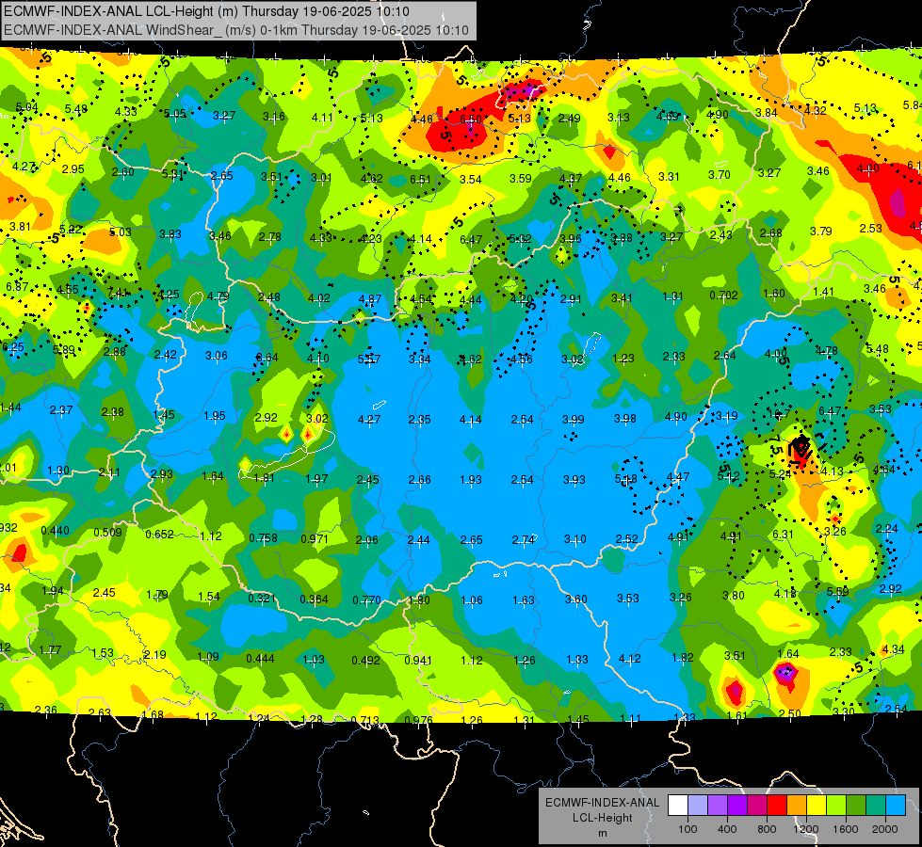
Task: Select the red legend color swatch
Action: [x=777, y=805]
